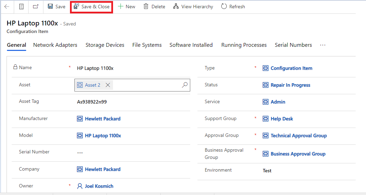Screen dimensions: 366x195
Task: Click entity icon beside Manufacturer Hewlett Packard
Action: coord(80,119)
